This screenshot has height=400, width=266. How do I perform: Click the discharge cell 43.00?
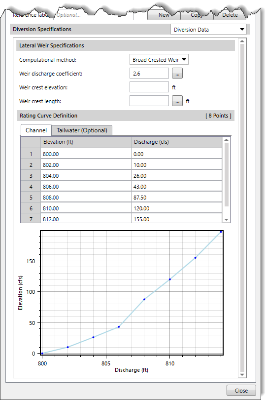(x=176, y=187)
